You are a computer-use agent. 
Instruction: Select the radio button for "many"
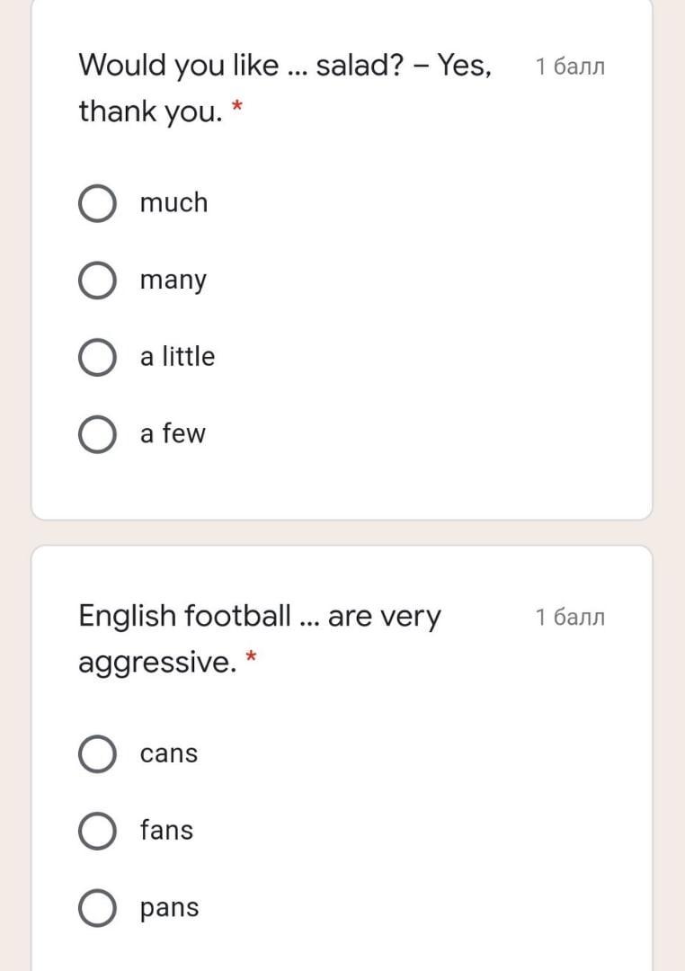coord(97,281)
